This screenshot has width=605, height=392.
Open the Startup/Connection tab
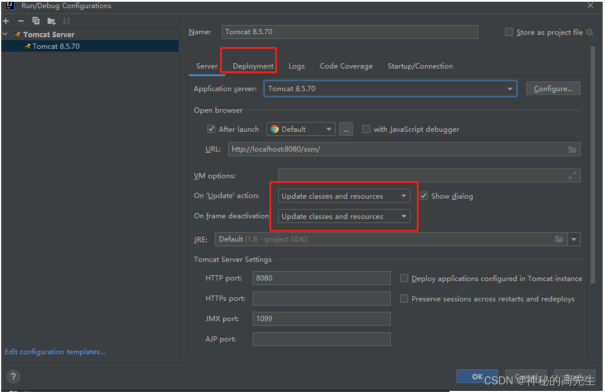point(420,66)
